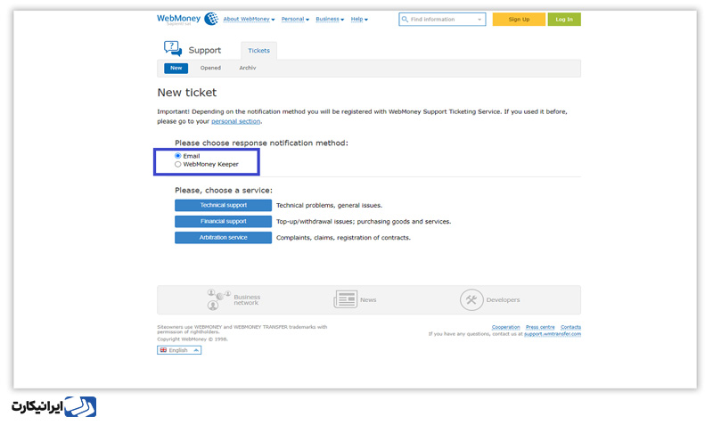Viewport: 713px width, 425px height.
Task: Click the Business network label
Action: 247,300
